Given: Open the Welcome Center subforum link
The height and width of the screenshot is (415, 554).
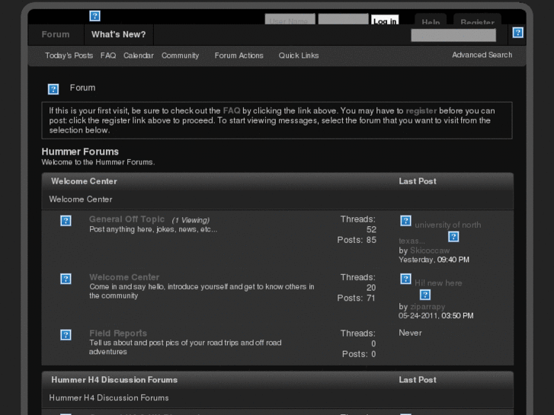Looking at the screenshot, I should pyautogui.click(x=124, y=277).
